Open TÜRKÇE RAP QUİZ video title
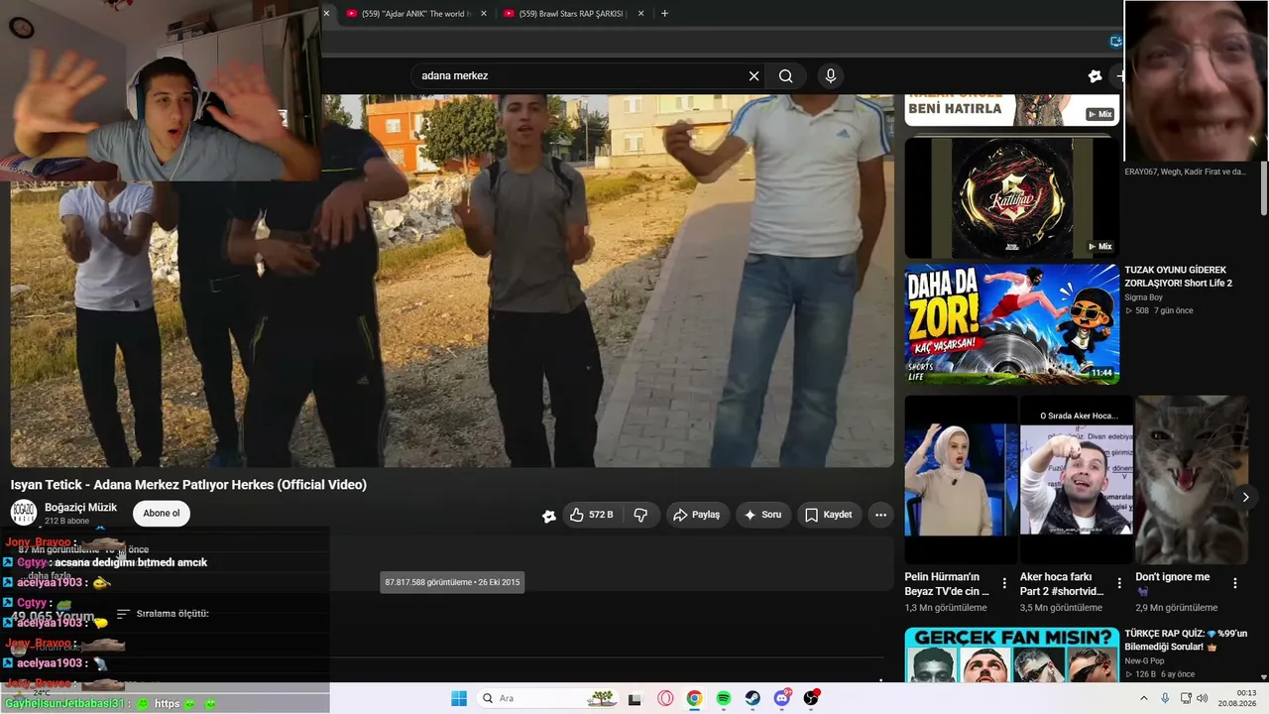The image size is (1269, 714). [1186, 640]
